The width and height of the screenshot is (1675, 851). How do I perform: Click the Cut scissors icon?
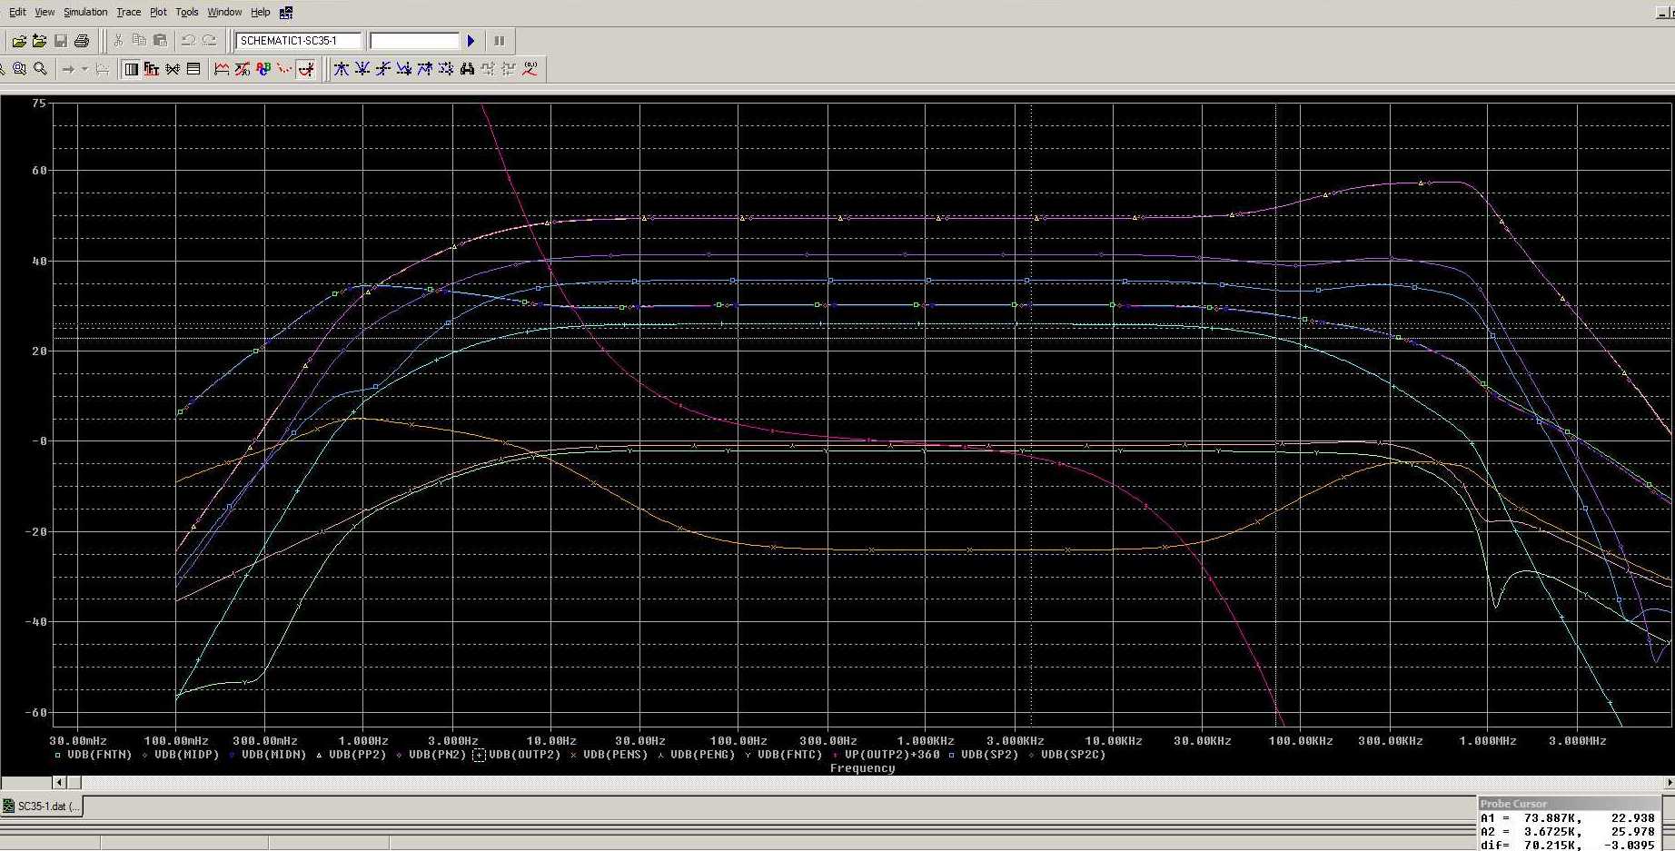[x=118, y=41]
